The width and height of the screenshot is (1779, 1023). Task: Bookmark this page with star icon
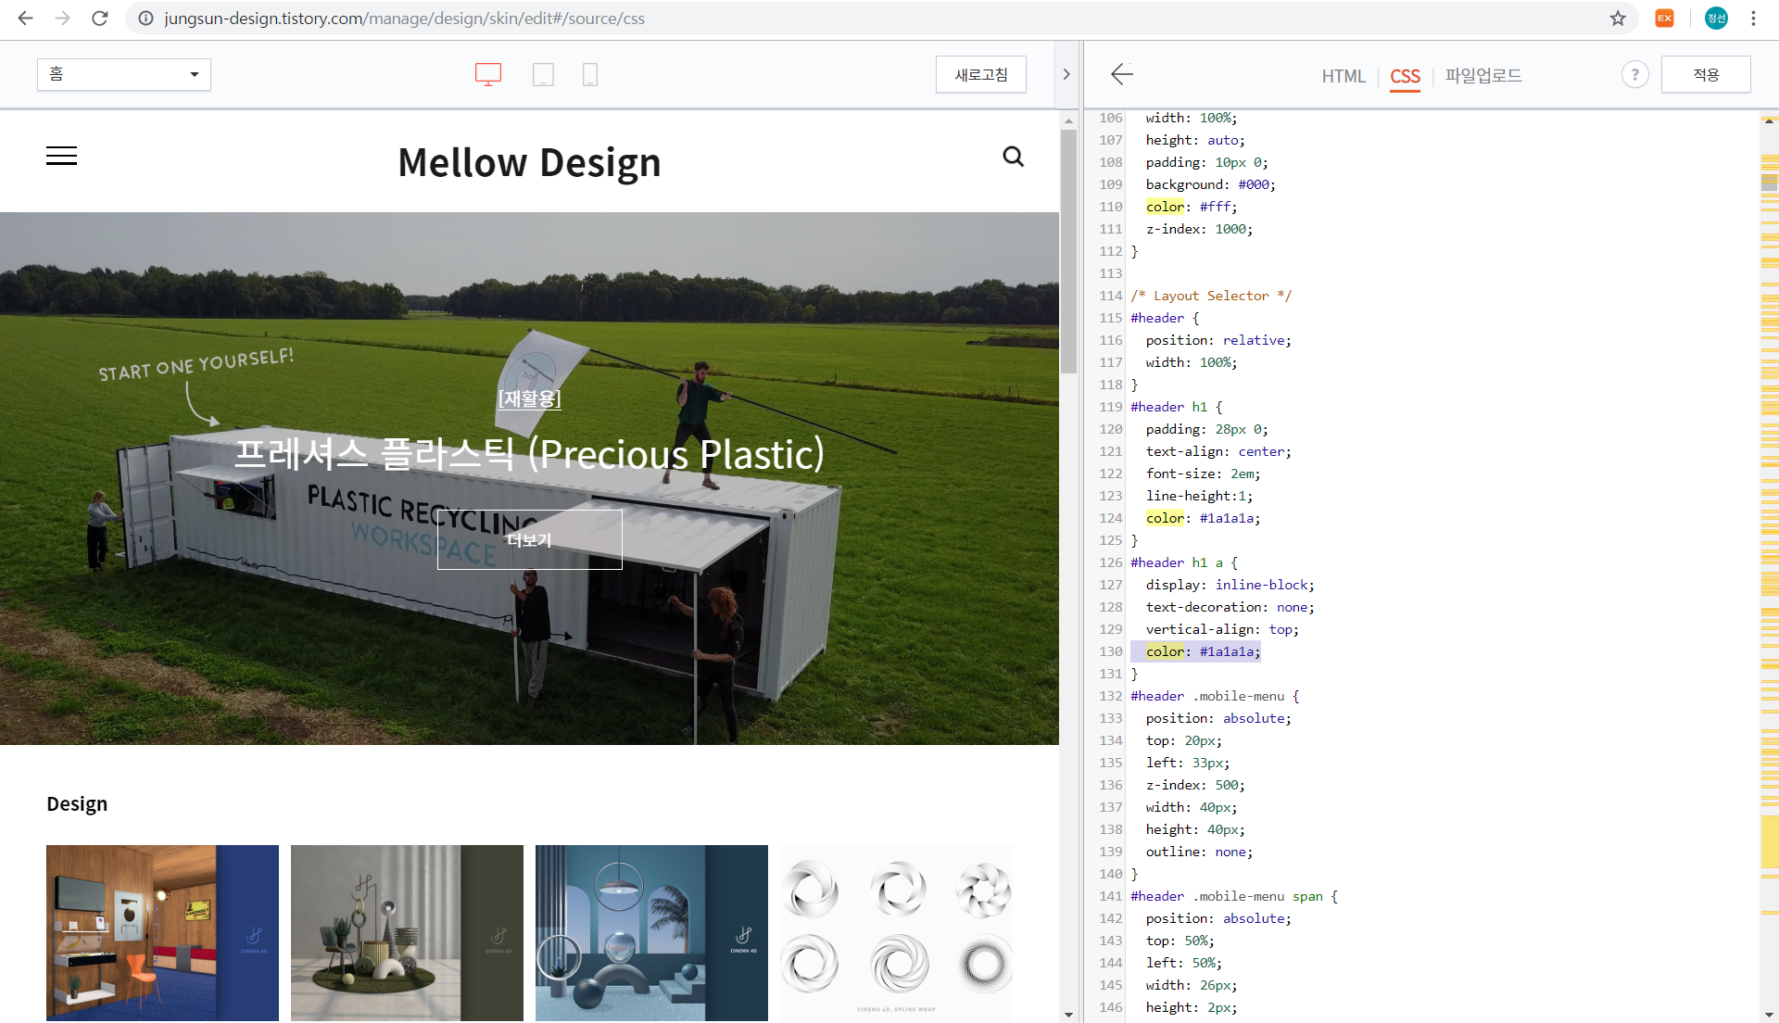point(1618,19)
